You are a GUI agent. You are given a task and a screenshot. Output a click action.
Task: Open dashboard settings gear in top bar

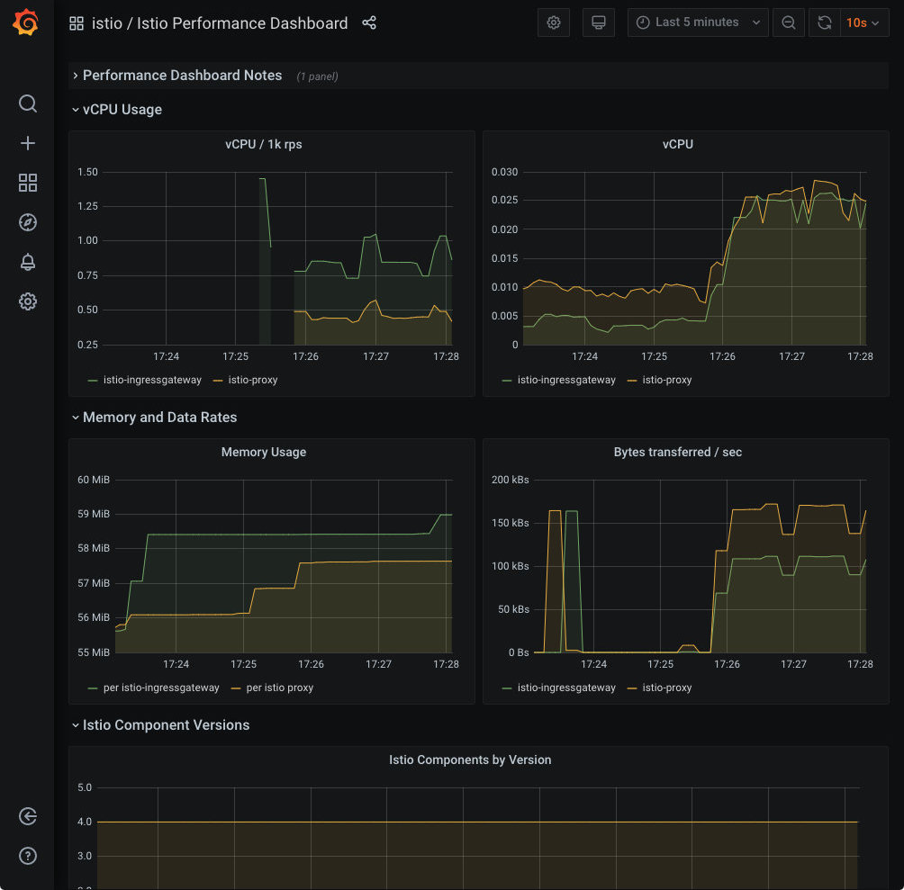(x=554, y=23)
